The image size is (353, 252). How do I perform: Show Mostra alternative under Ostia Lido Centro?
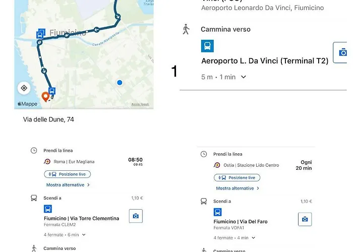coord(238,188)
